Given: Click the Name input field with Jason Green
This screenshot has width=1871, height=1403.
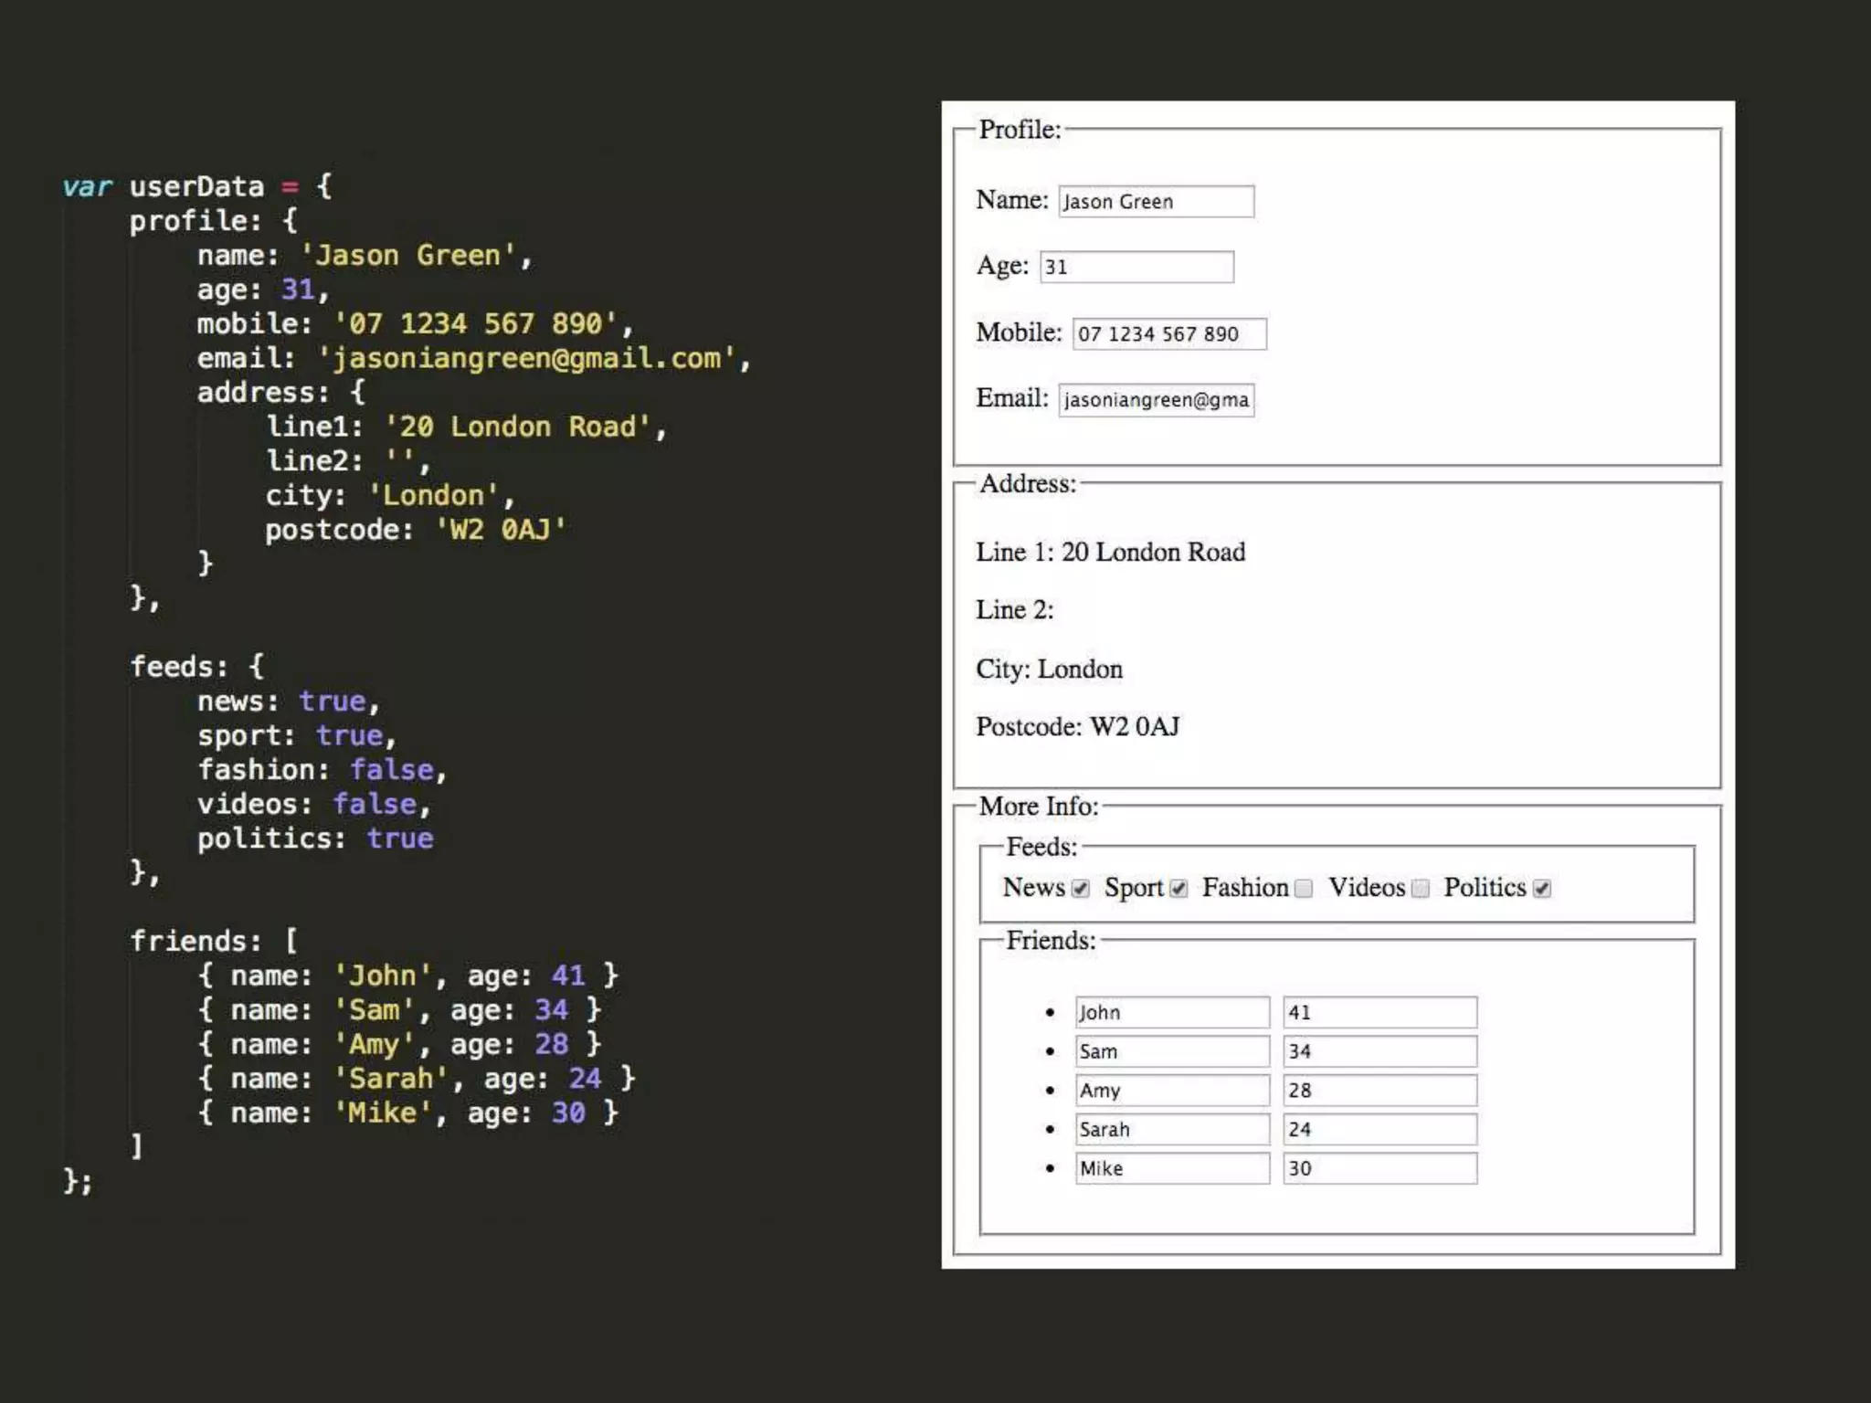Looking at the screenshot, I should 1156,201.
